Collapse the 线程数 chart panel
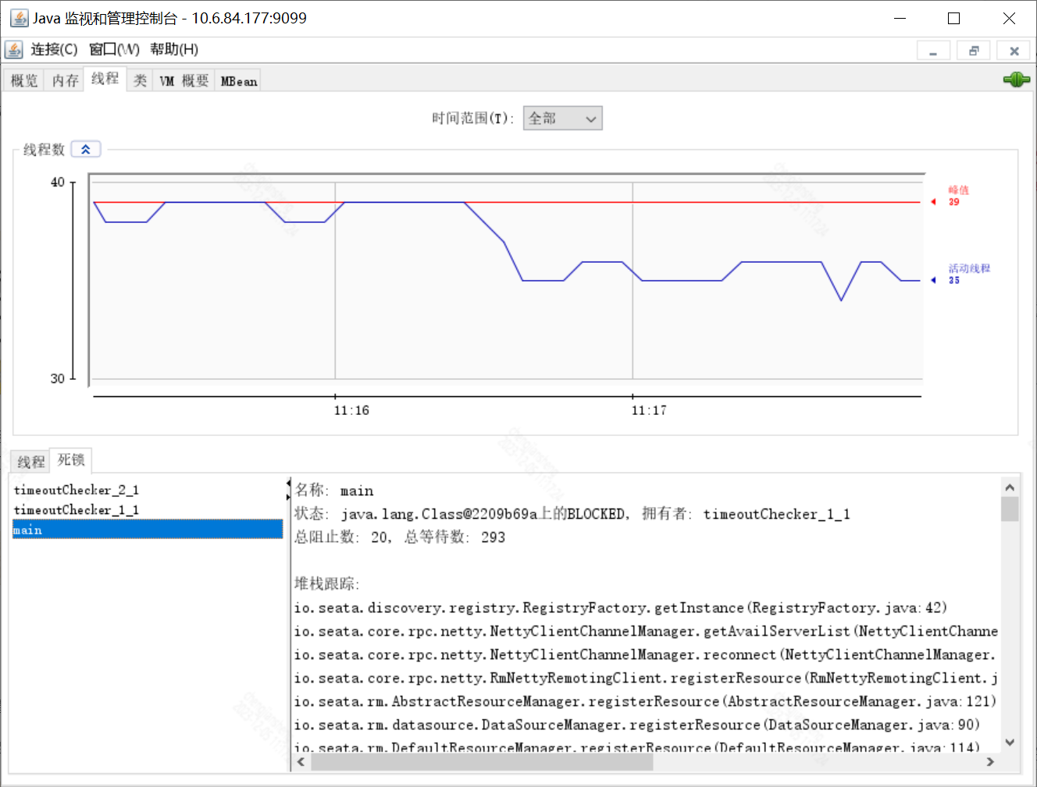 pos(86,149)
